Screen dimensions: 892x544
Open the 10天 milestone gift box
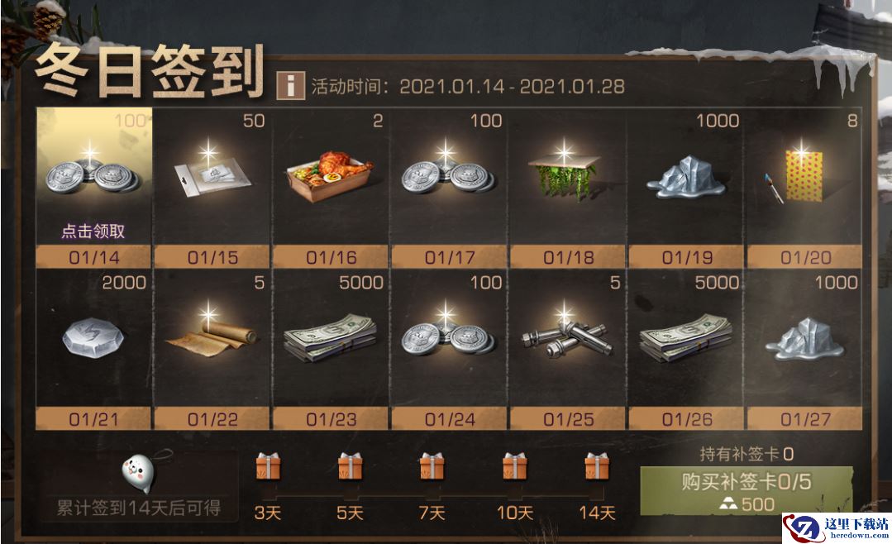pos(514,467)
